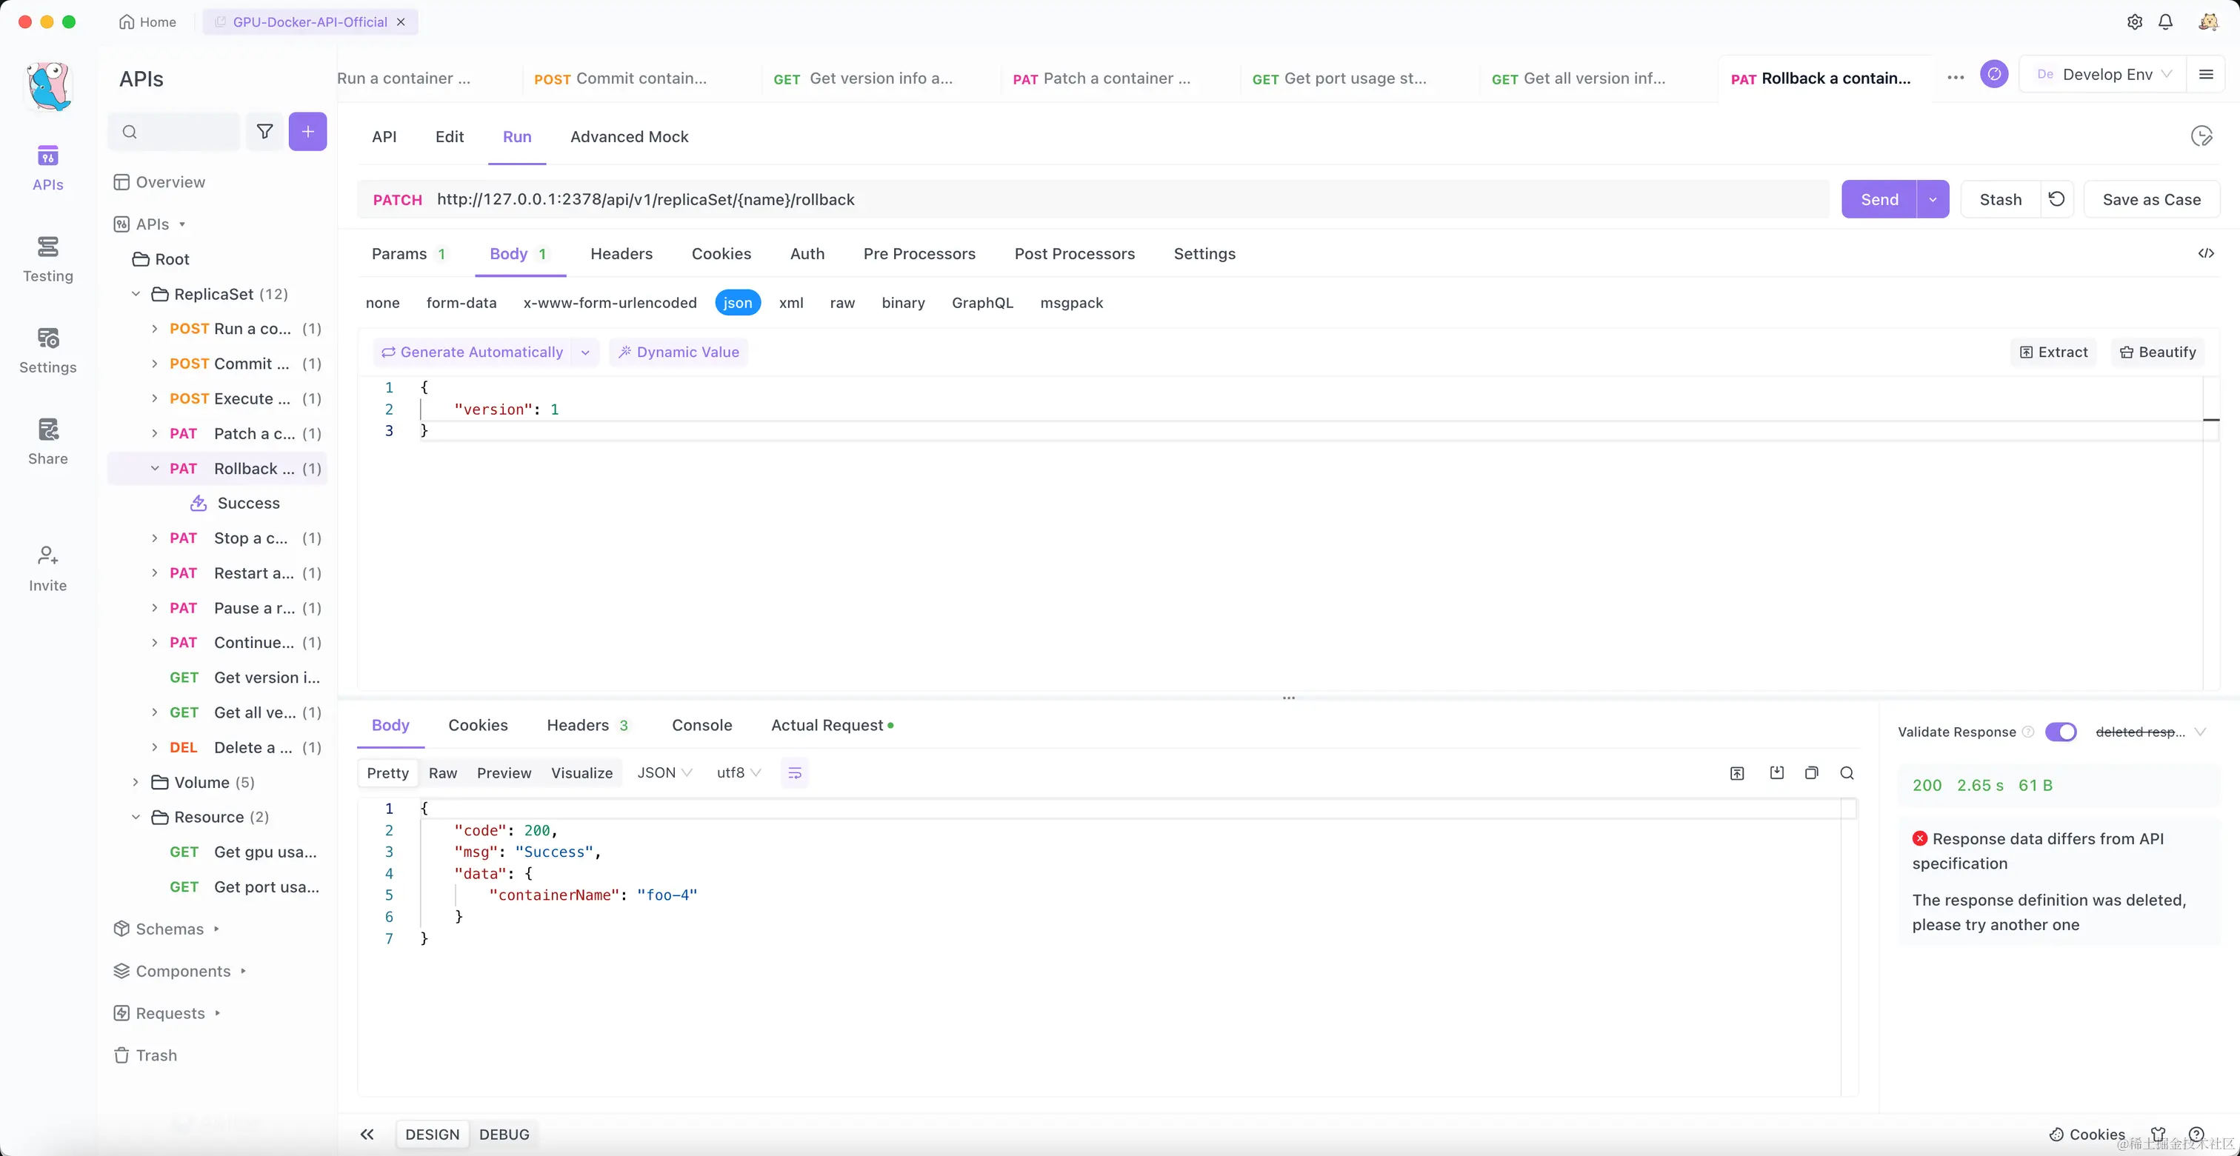Select the raw body type
The image size is (2240, 1156).
(x=843, y=302)
